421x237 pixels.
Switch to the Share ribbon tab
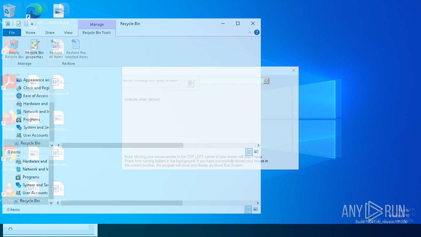(50, 33)
